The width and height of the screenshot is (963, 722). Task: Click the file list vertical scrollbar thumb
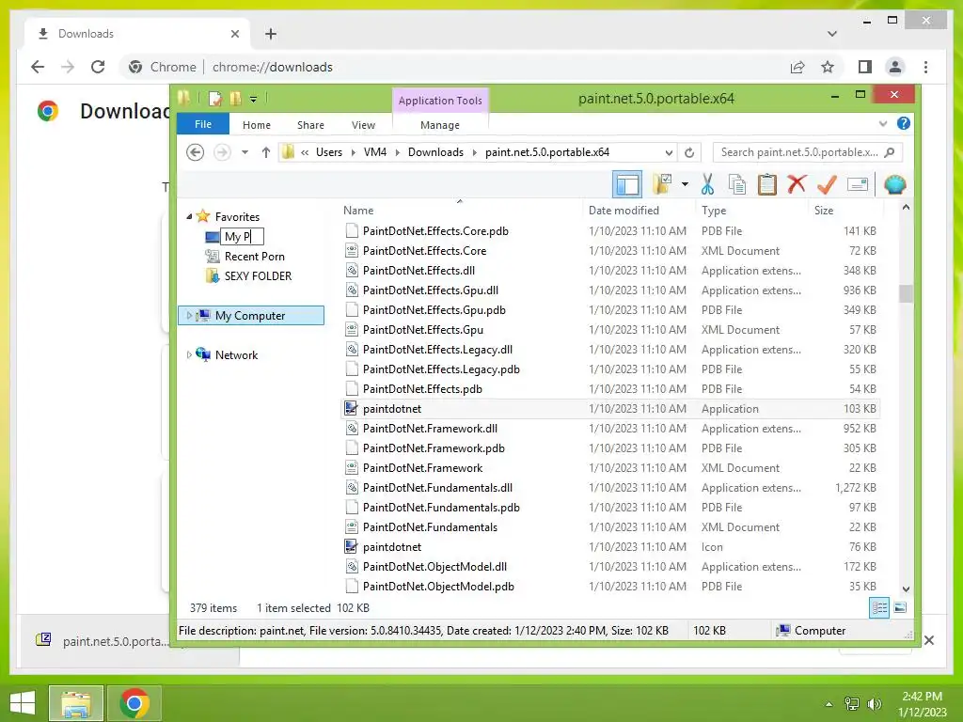906,293
